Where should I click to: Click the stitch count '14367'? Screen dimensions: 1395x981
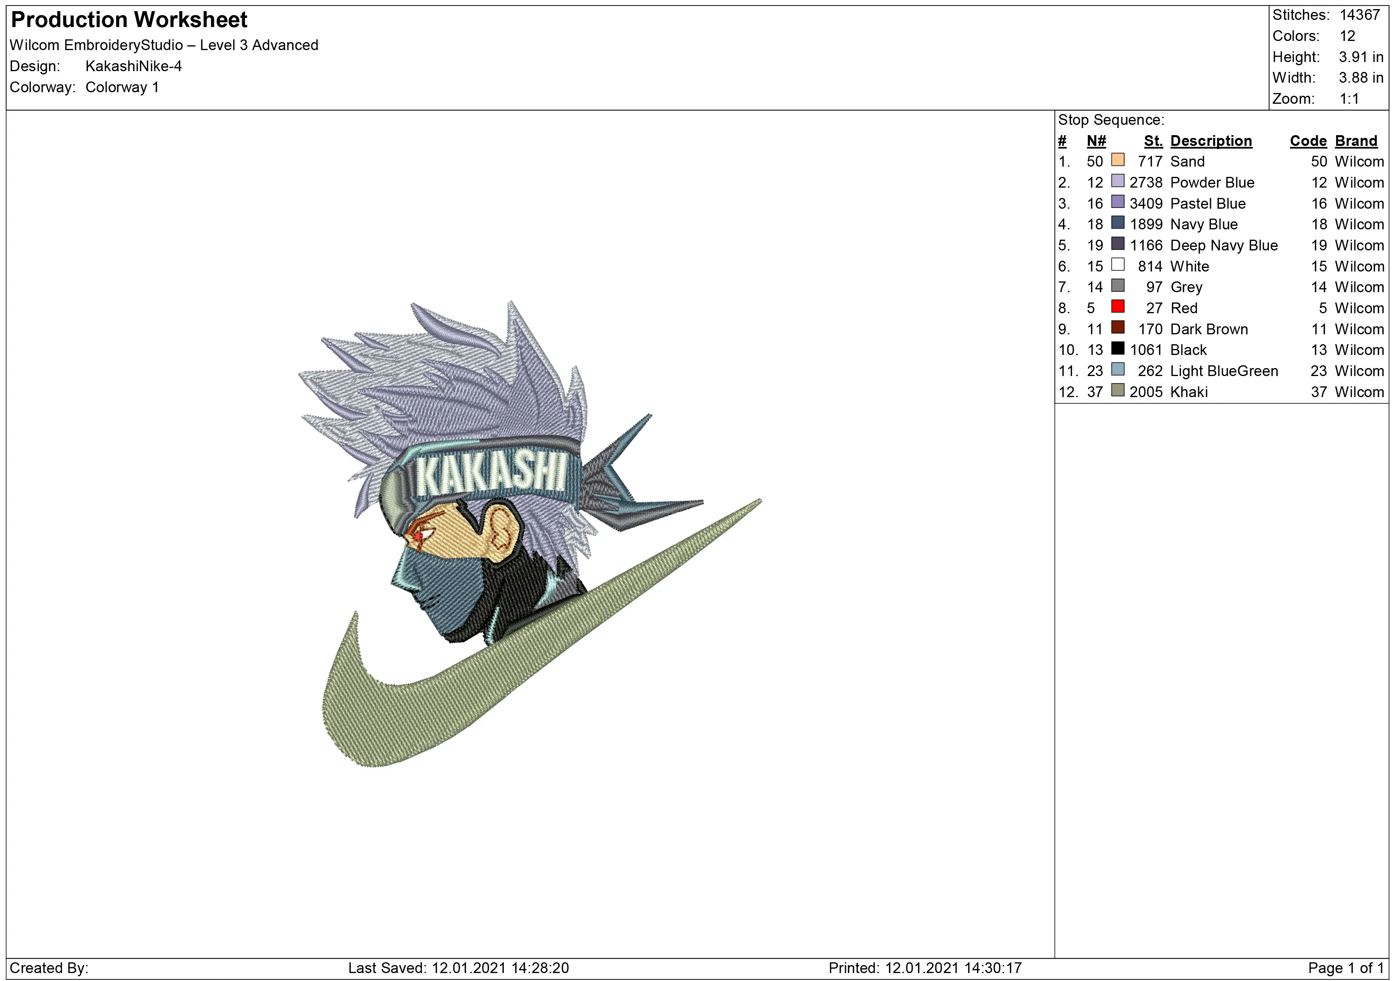(1360, 15)
